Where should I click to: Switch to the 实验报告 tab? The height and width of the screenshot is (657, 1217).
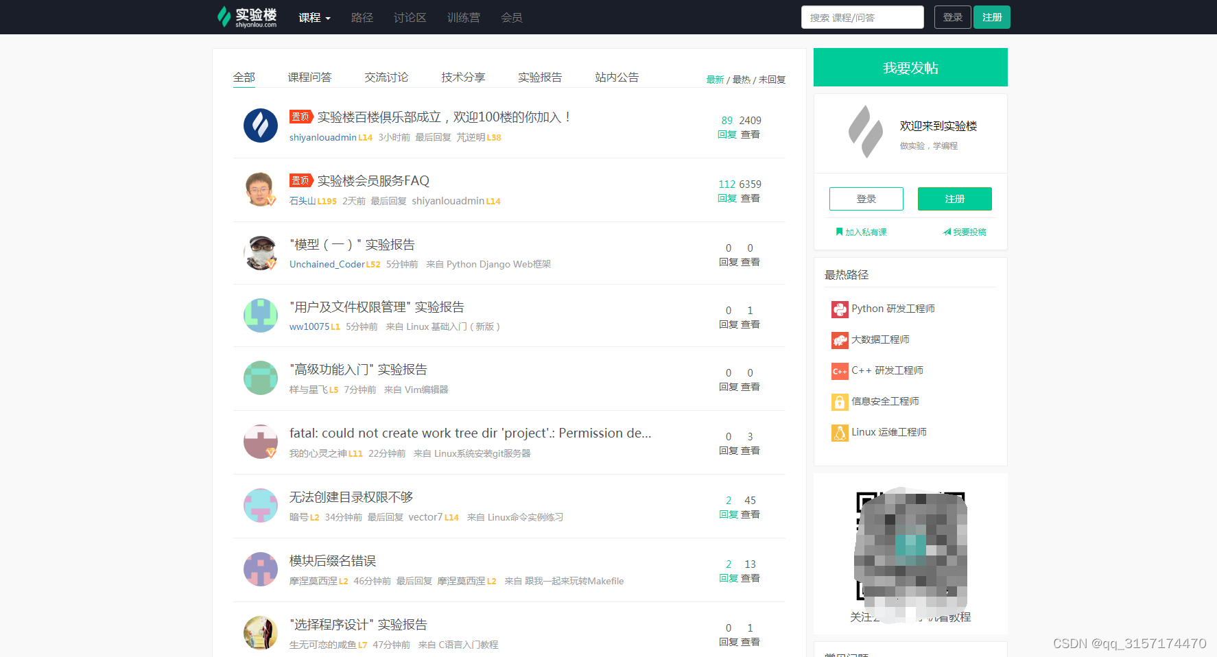(540, 77)
